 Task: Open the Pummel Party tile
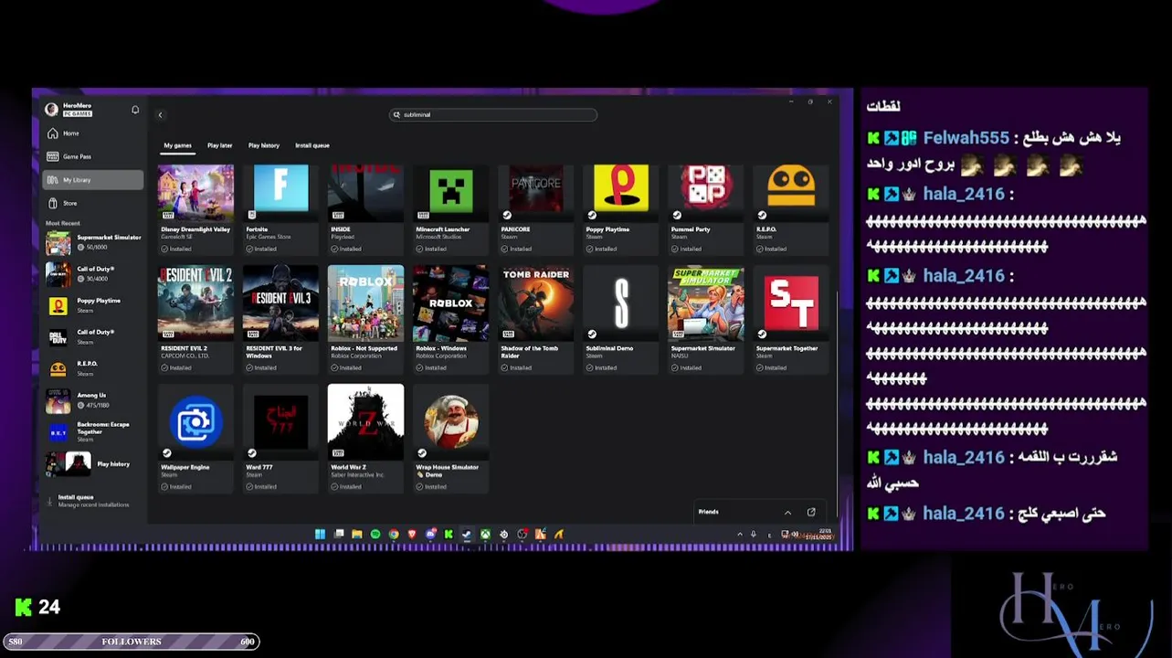[705, 209]
